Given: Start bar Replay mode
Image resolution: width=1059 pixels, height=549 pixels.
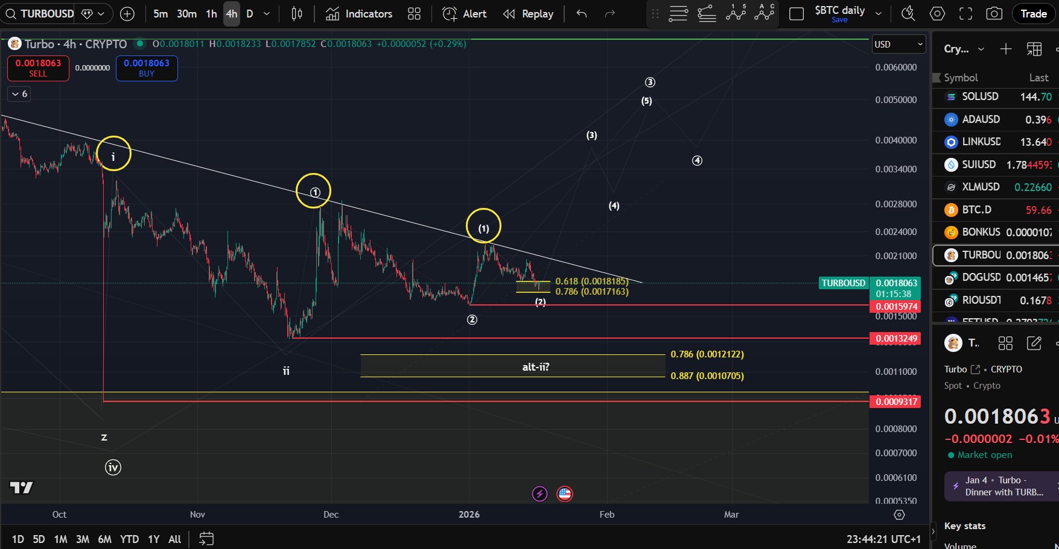Looking at the screenshot, I should point(529,13).
